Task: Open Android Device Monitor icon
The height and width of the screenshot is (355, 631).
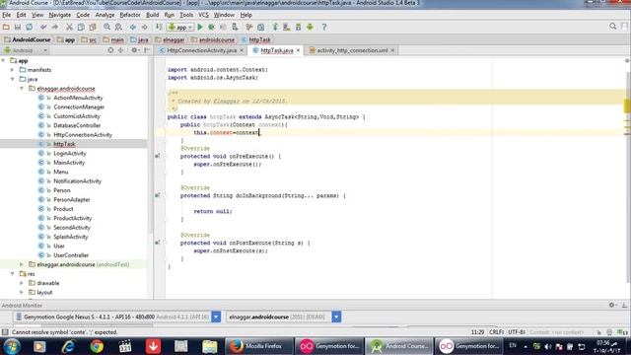Action: click(310, 27)
